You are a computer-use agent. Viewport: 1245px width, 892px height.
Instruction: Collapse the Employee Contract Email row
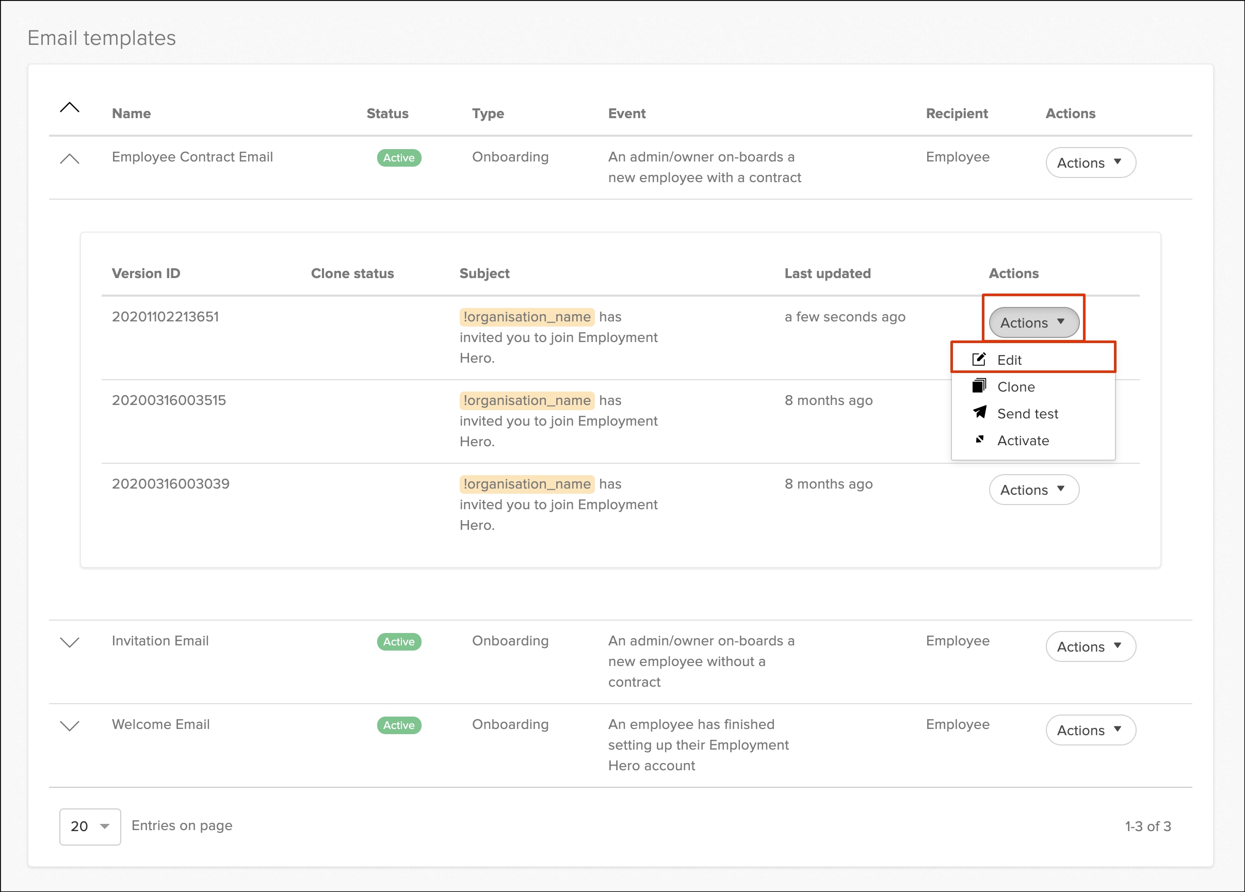click(x=70, y=159)
